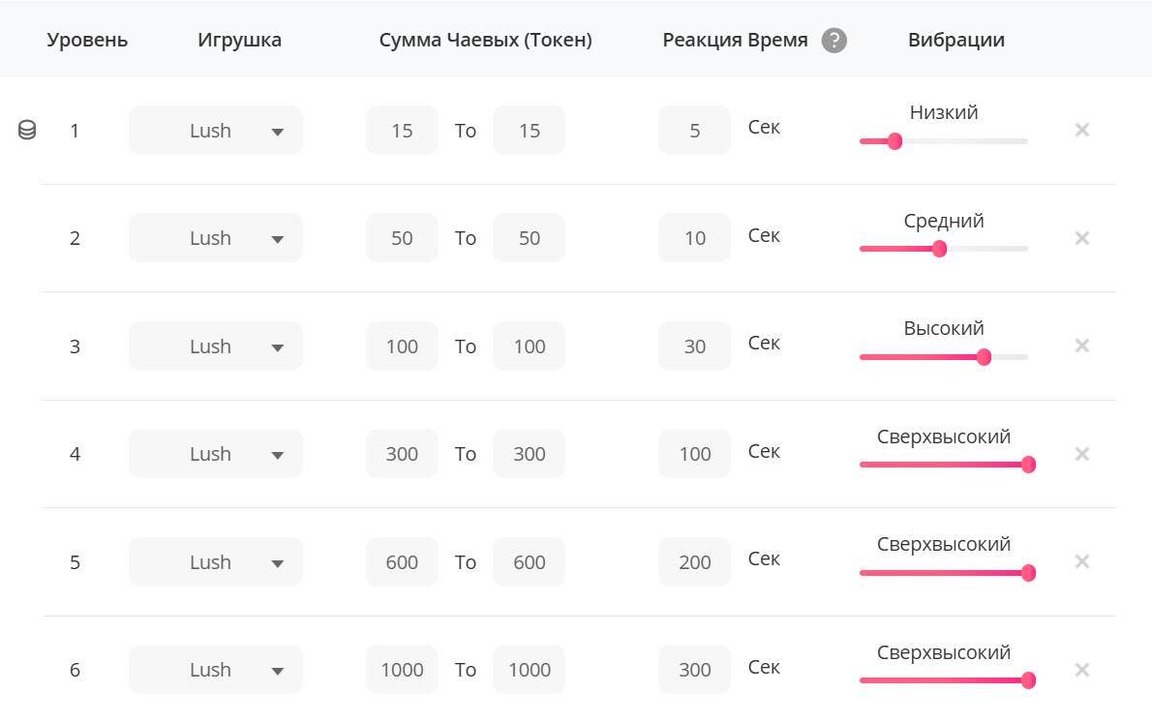Click the 200 seconds reaction time field
1152x723 pixels.
(694, 562)
